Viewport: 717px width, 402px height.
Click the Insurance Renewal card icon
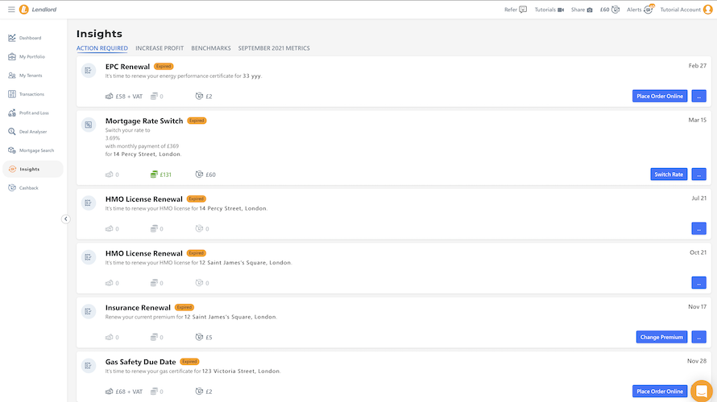(x=89, y=311)
